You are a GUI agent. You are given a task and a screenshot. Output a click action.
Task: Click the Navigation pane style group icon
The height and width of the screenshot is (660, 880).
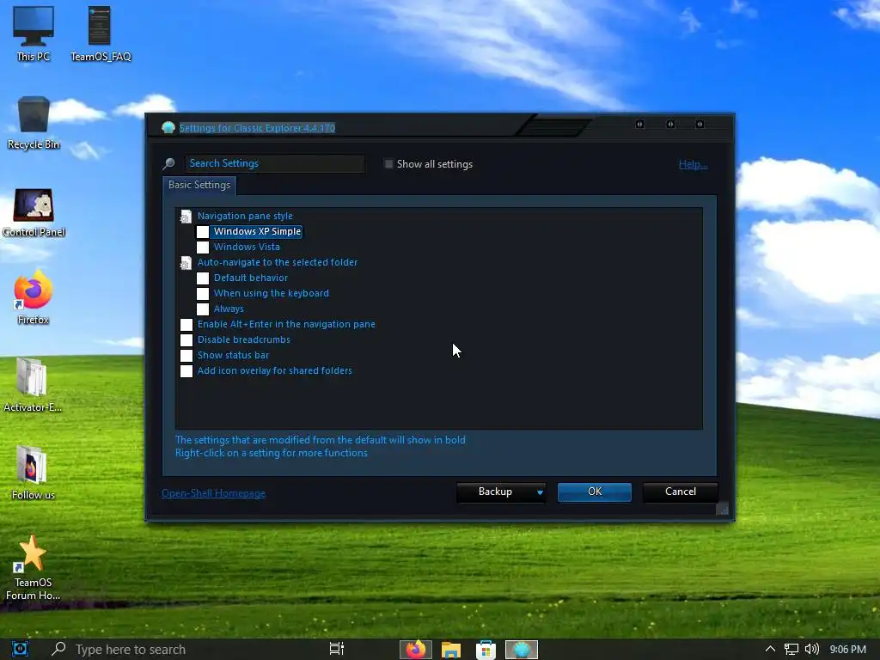186,216
